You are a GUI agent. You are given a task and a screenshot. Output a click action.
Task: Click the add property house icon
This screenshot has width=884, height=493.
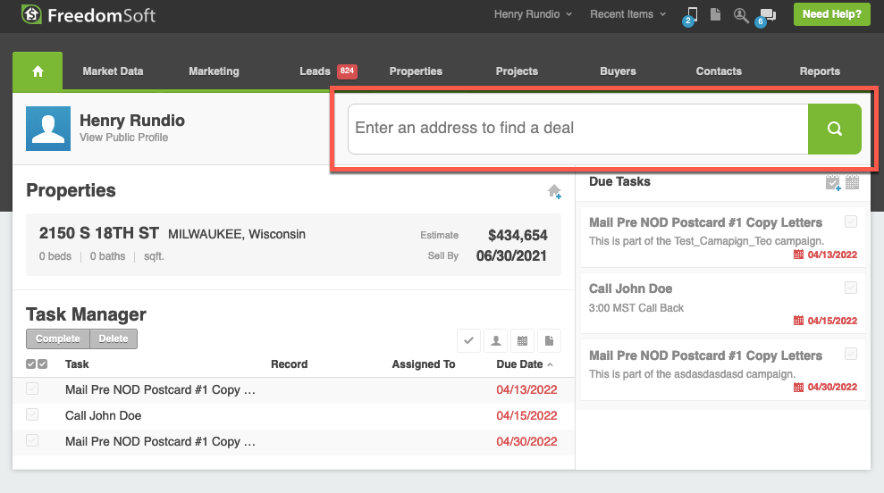[x=554, y=191]
